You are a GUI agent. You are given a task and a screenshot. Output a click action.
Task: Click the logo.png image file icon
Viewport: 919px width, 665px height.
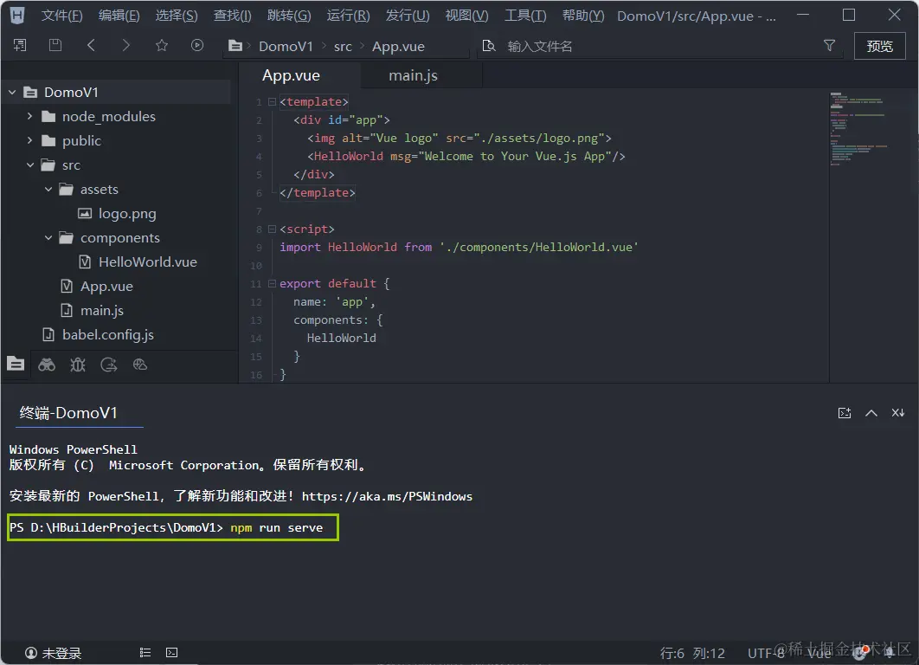coord(85,214)
